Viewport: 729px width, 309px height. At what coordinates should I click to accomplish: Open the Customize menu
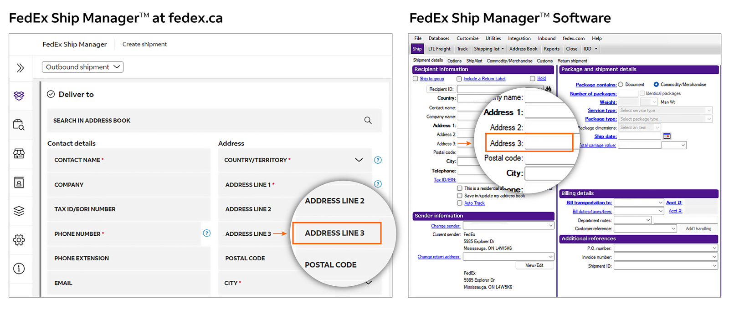tap(467, 39)
